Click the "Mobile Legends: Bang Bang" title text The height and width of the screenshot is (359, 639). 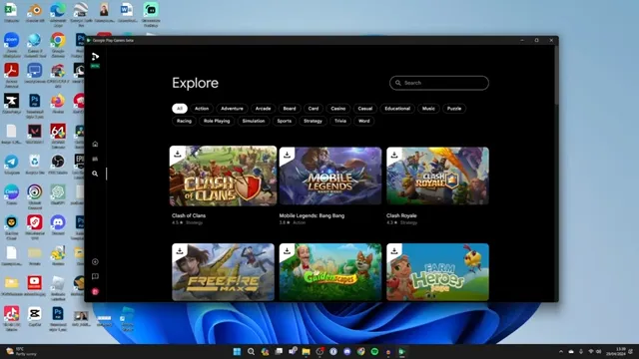[x=312, y=215]
